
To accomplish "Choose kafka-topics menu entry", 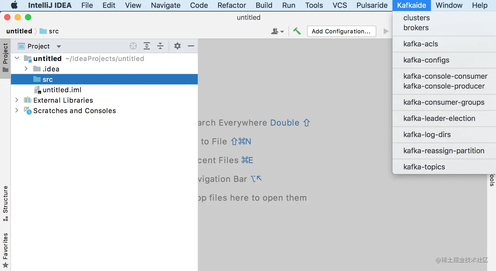I will click(x=444, y=167).
